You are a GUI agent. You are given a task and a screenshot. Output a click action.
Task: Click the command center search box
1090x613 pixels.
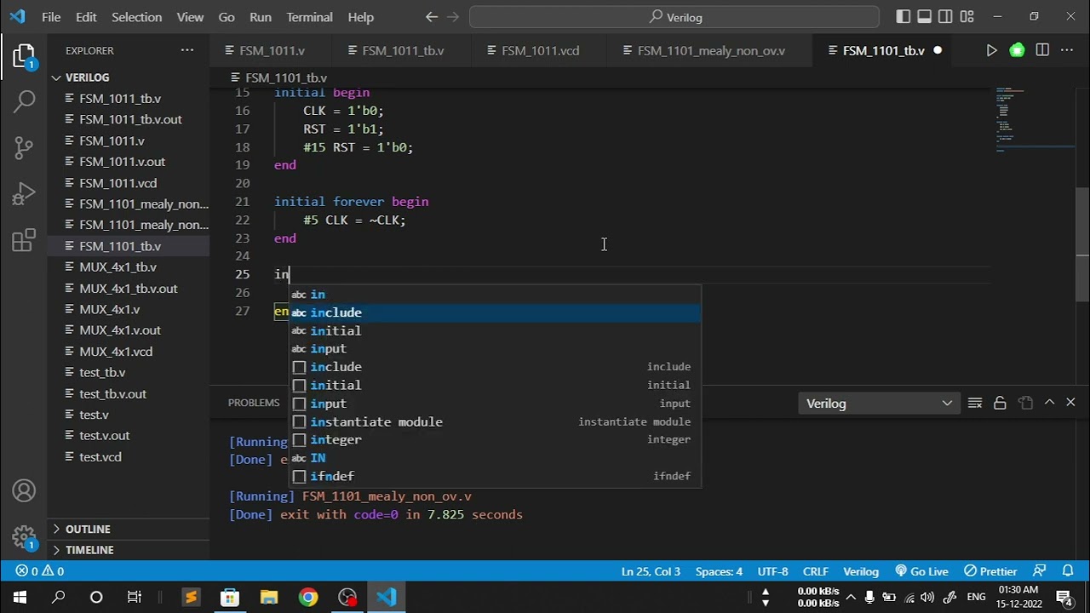[x=674, y=17]
